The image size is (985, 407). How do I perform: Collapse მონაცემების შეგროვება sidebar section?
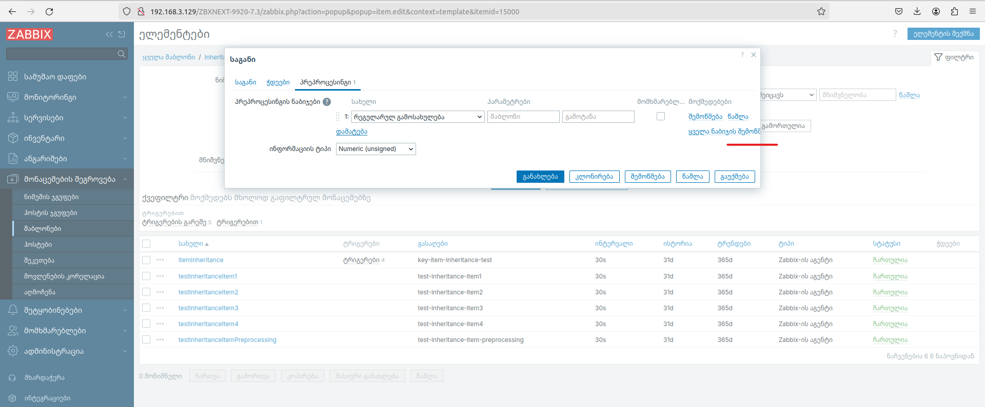pyautogui.click(x=125, y=179)
